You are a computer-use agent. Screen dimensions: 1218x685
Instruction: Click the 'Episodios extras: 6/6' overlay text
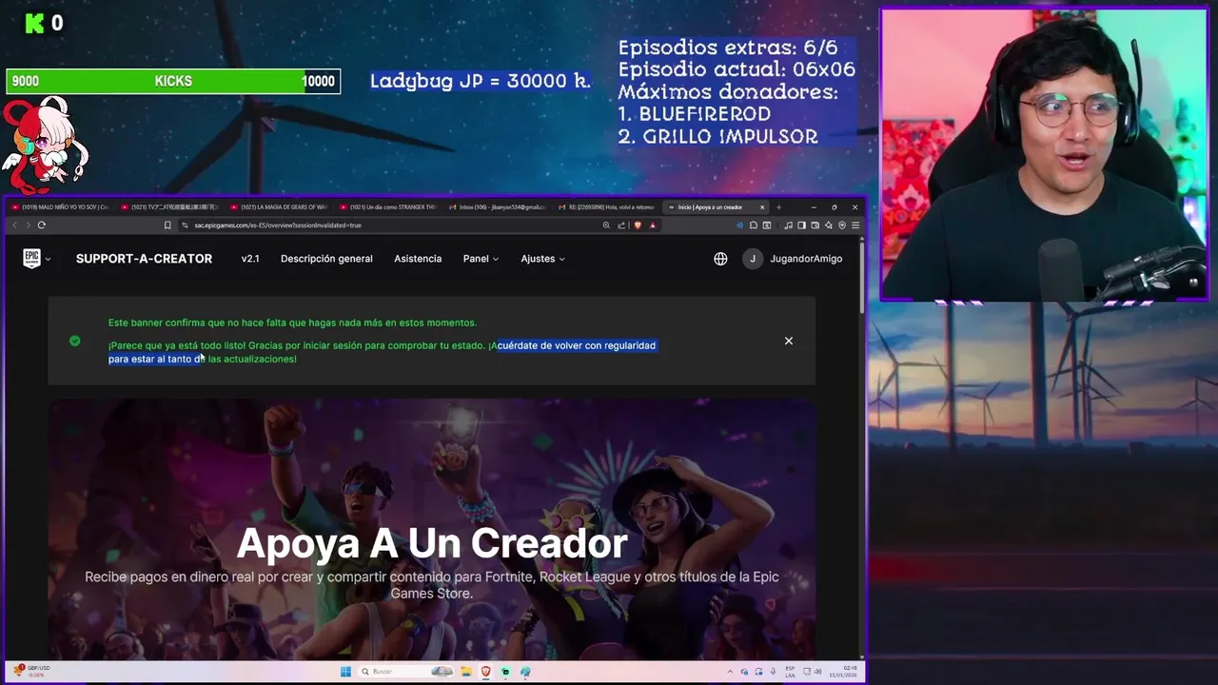728,48
